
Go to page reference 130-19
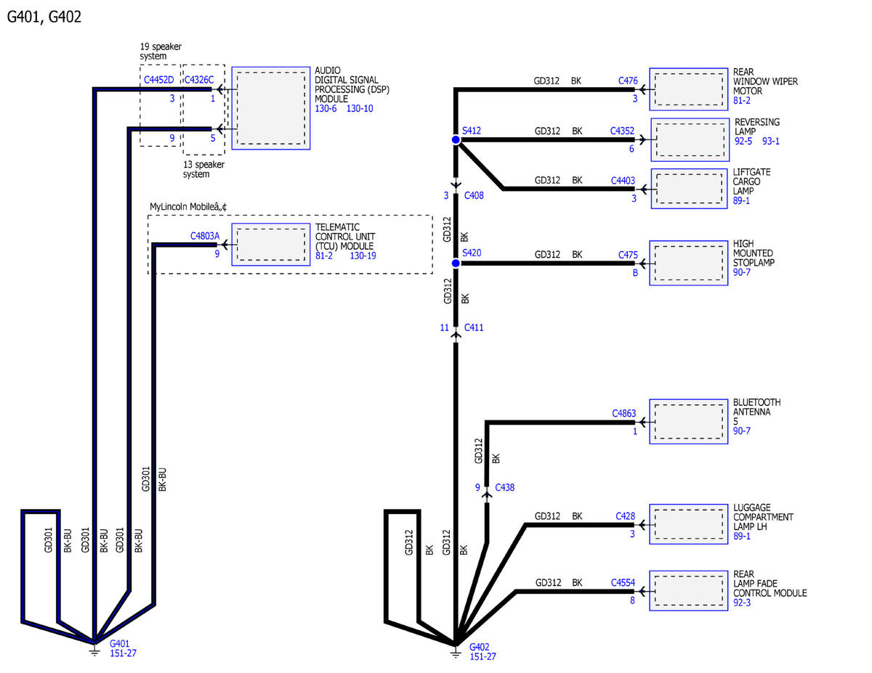point(363,256)
